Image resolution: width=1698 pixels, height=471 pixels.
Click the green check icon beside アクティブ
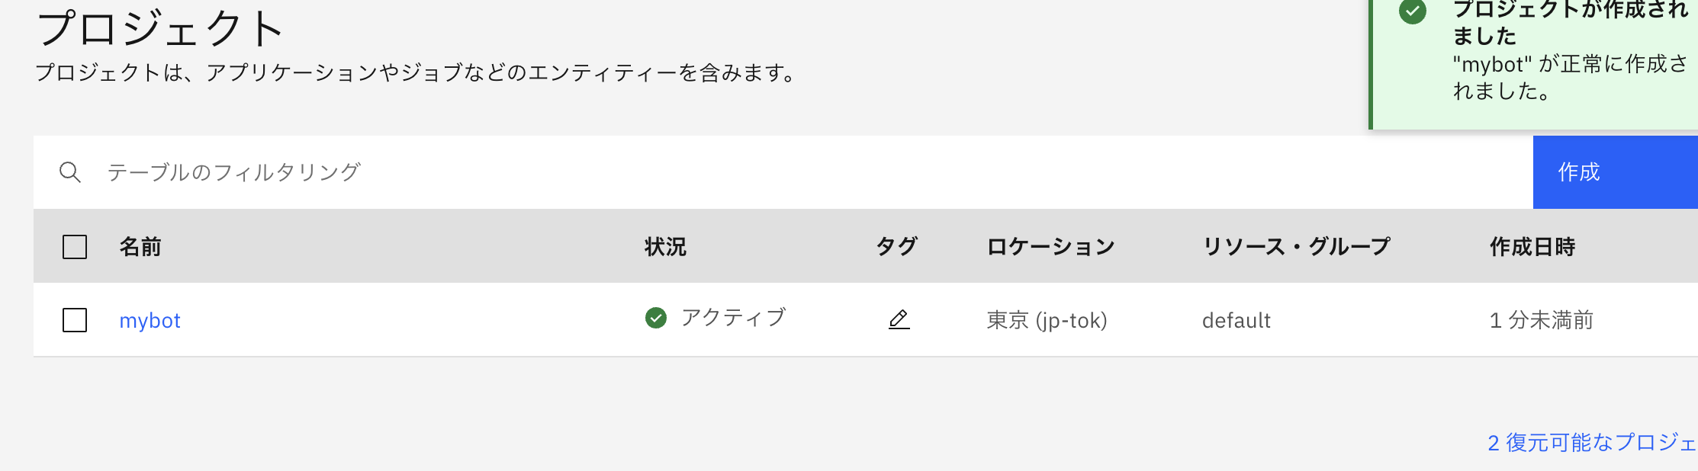(x=656, y=318)
